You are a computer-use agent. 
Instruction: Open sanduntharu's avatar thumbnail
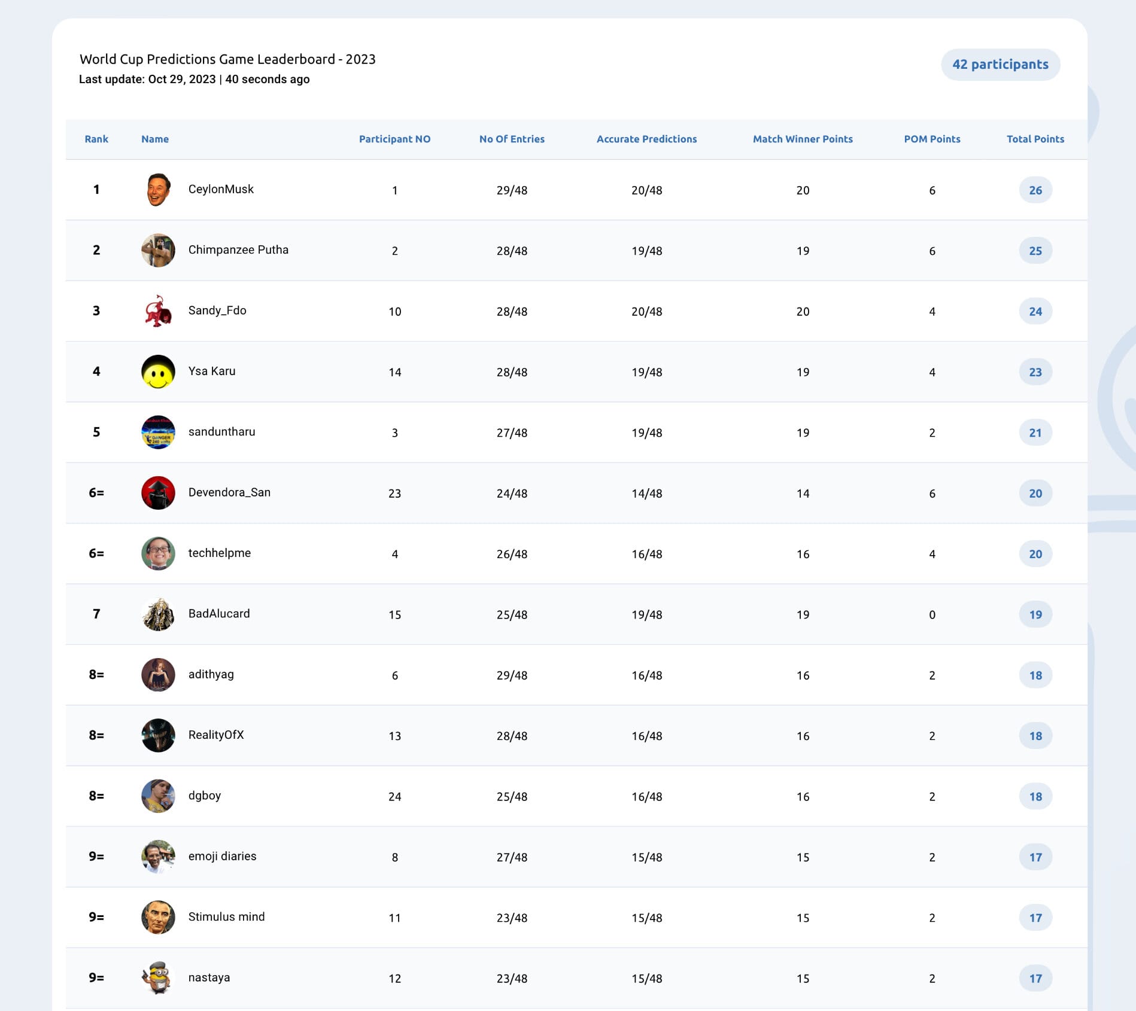[x=158, y=432]
